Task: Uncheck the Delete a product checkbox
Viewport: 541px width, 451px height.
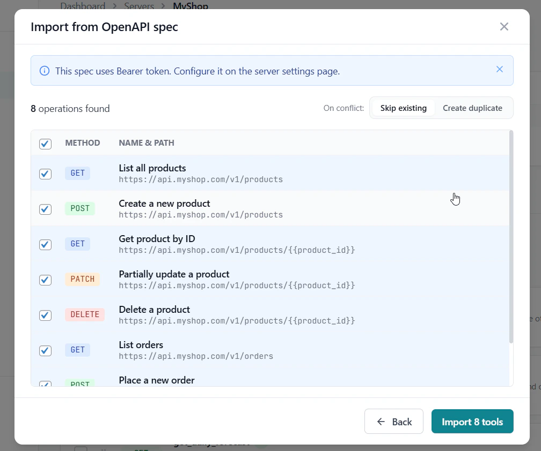Action: (45, 315)
